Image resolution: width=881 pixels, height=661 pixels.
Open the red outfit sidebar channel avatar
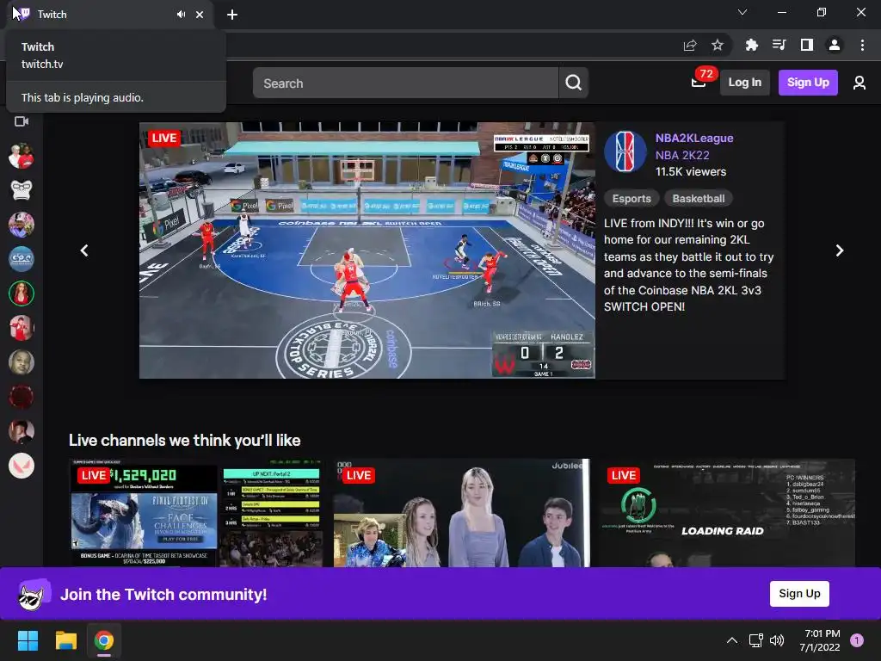point(22,328)
